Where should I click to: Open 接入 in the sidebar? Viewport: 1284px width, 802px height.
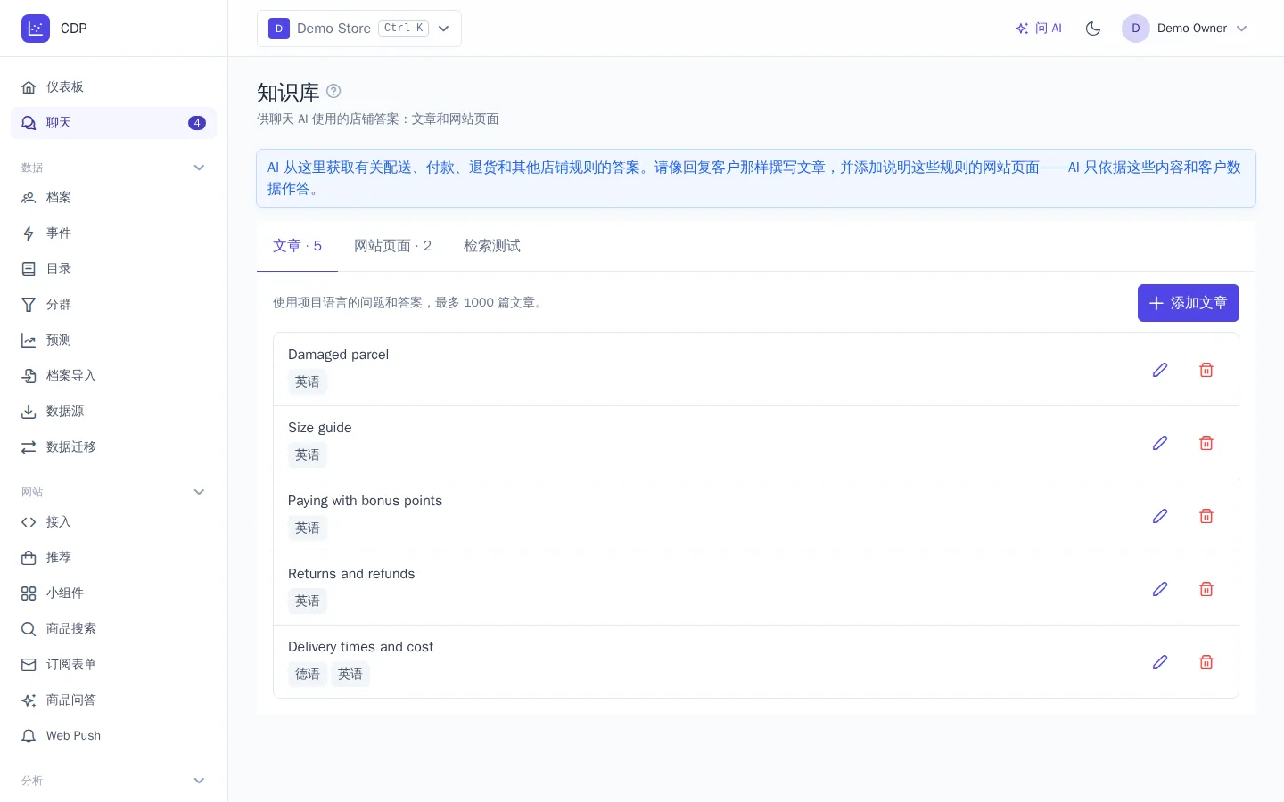(113, 522)
